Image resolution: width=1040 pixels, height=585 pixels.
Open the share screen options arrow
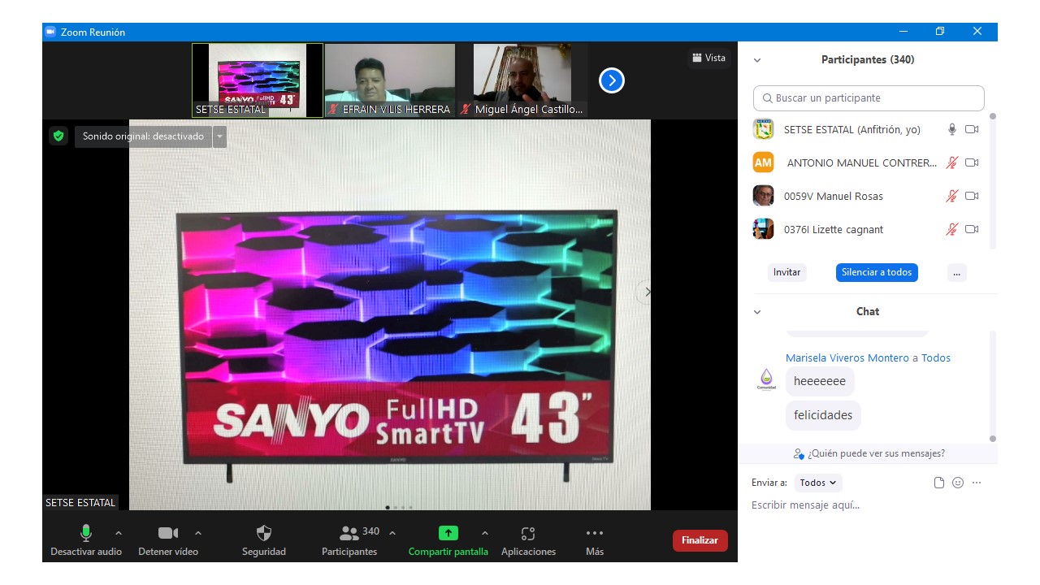(485, 533)
